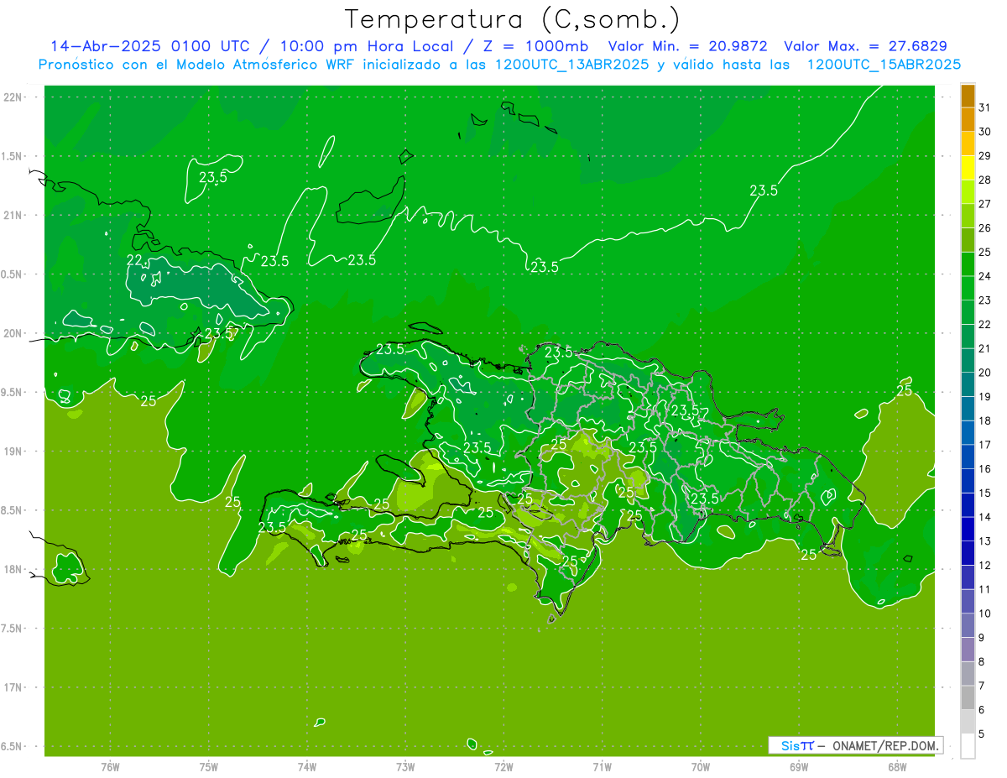Screen dimensions: 1007x778
Task: Click the "17N" latitude axis label
Action: click(13, 687)
